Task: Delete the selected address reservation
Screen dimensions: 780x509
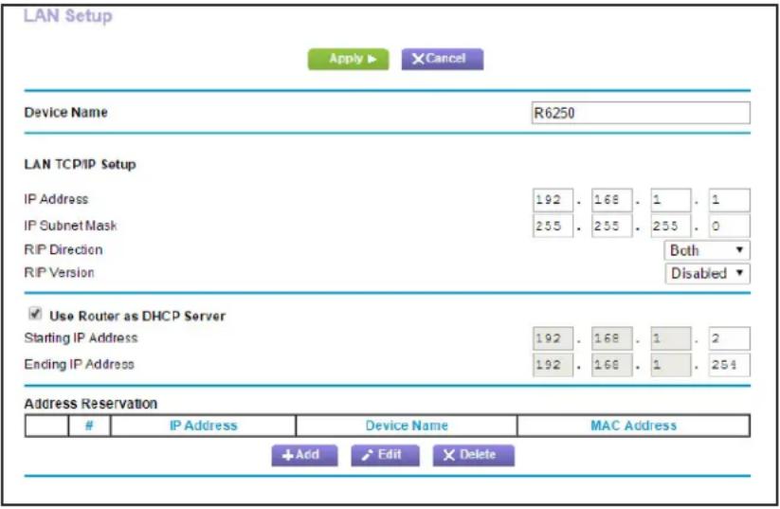Action: click(x=474, y=455)
